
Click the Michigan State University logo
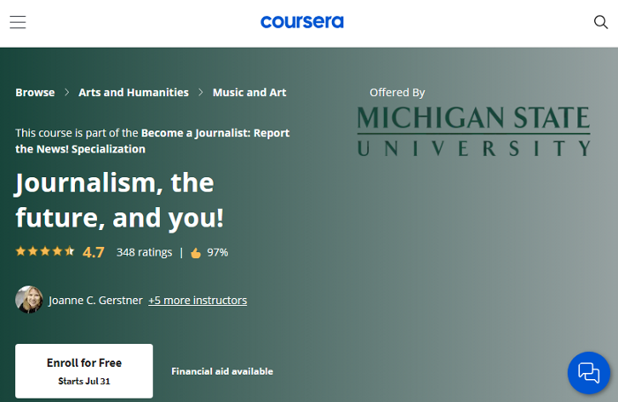[473, 130]
